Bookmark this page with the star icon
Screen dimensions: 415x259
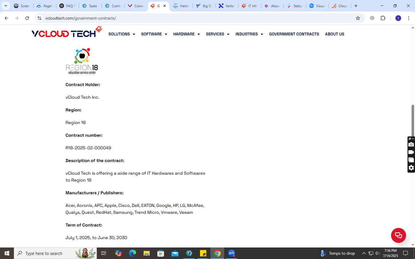pyautogui.click(x=358, y=18)
